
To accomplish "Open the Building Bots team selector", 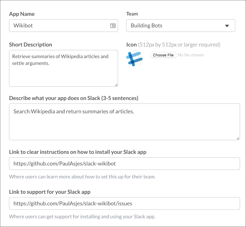I will coord(181,26).
